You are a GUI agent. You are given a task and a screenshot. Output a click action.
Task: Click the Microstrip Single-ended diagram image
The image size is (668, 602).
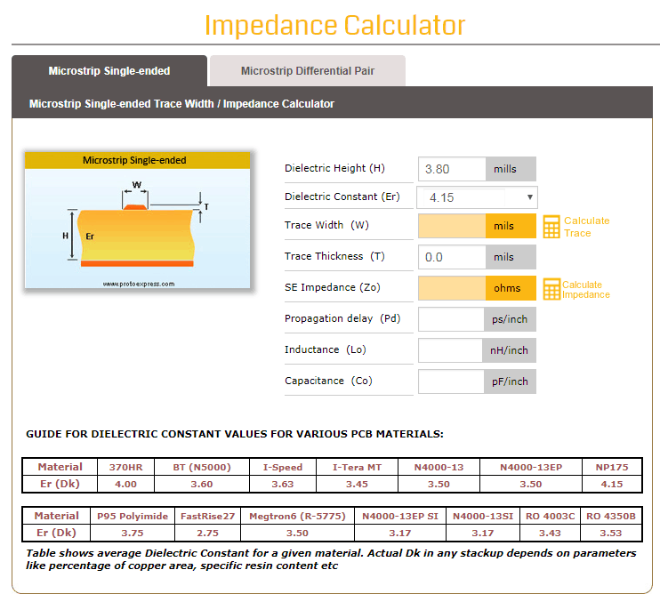click(x=137, y=221)
